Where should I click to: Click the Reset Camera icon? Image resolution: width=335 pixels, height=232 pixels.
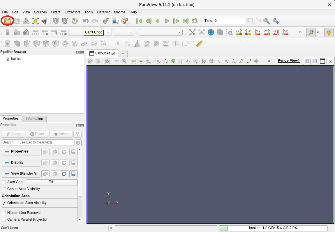point(192,32)
